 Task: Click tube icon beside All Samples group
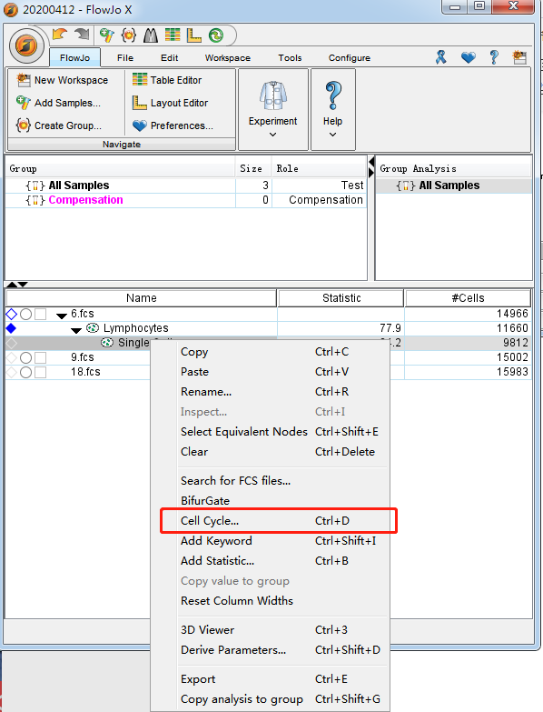35,186
